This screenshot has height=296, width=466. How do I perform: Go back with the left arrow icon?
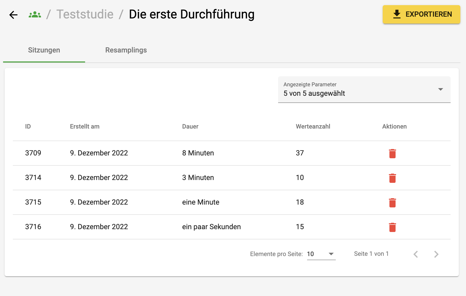tap(13, 15)
